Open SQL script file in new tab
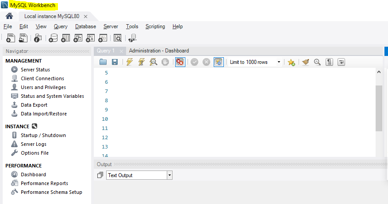The image size is (388, 204). pos(23,38)
